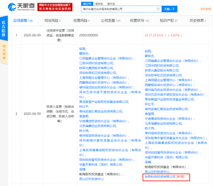
Task: Click 前海股权投资基金 text in the post-change list
Action: (x=167, y=167)
